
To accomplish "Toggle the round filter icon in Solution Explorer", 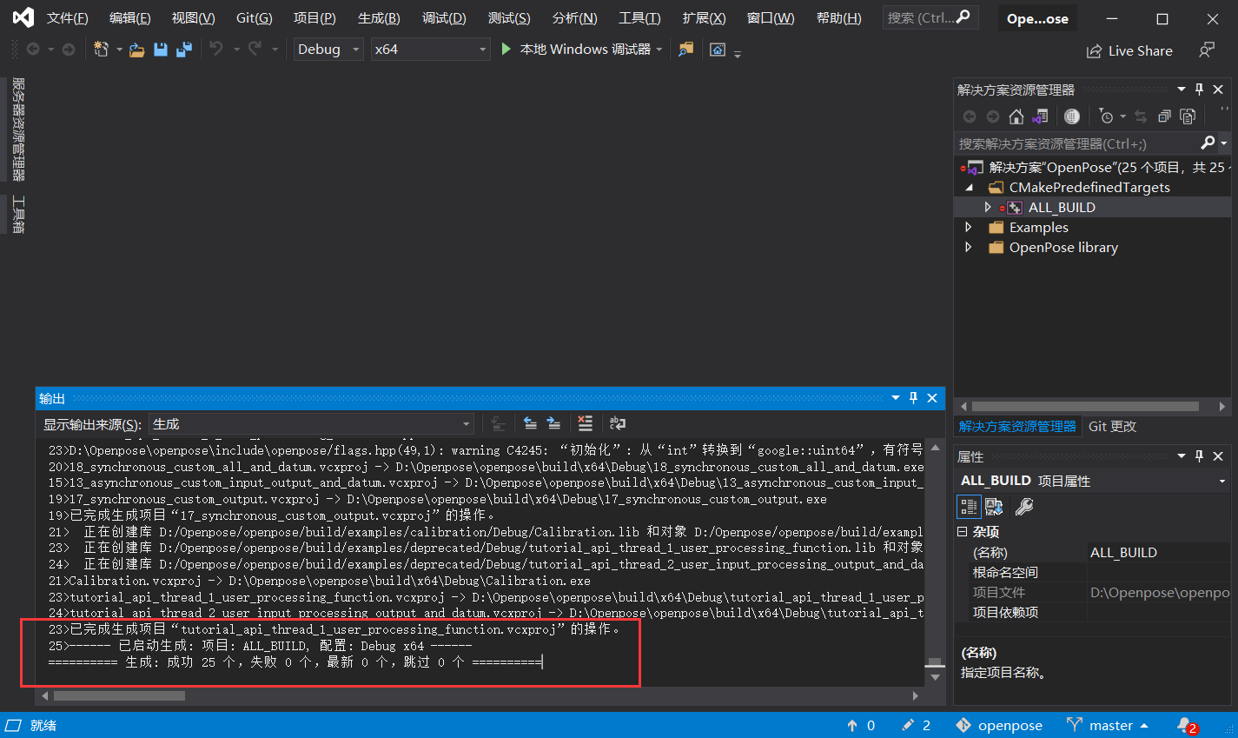I will coord(1072,116).
